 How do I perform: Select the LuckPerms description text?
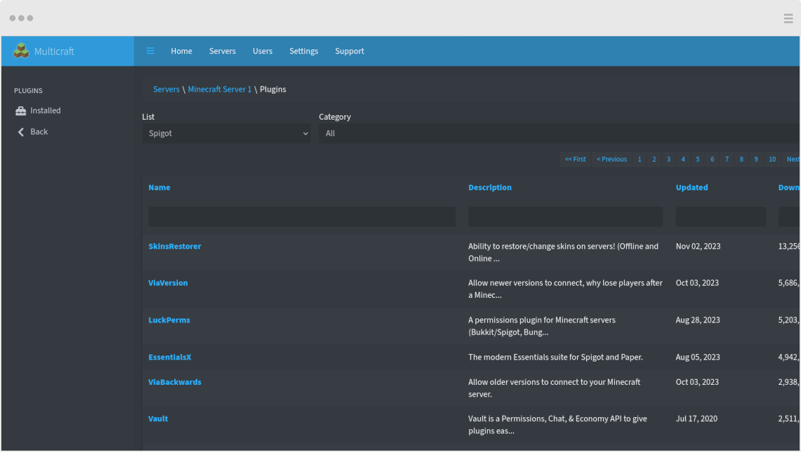click(542, 327)
